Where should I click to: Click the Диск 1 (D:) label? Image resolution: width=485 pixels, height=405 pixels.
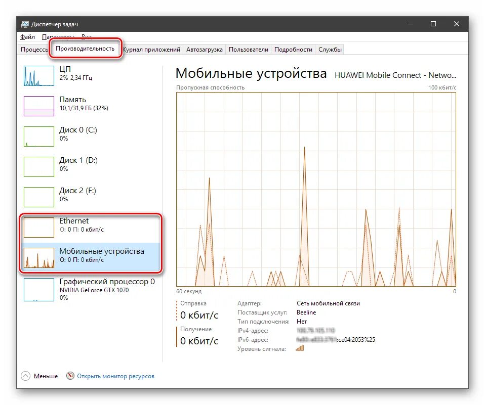point(78,160)
